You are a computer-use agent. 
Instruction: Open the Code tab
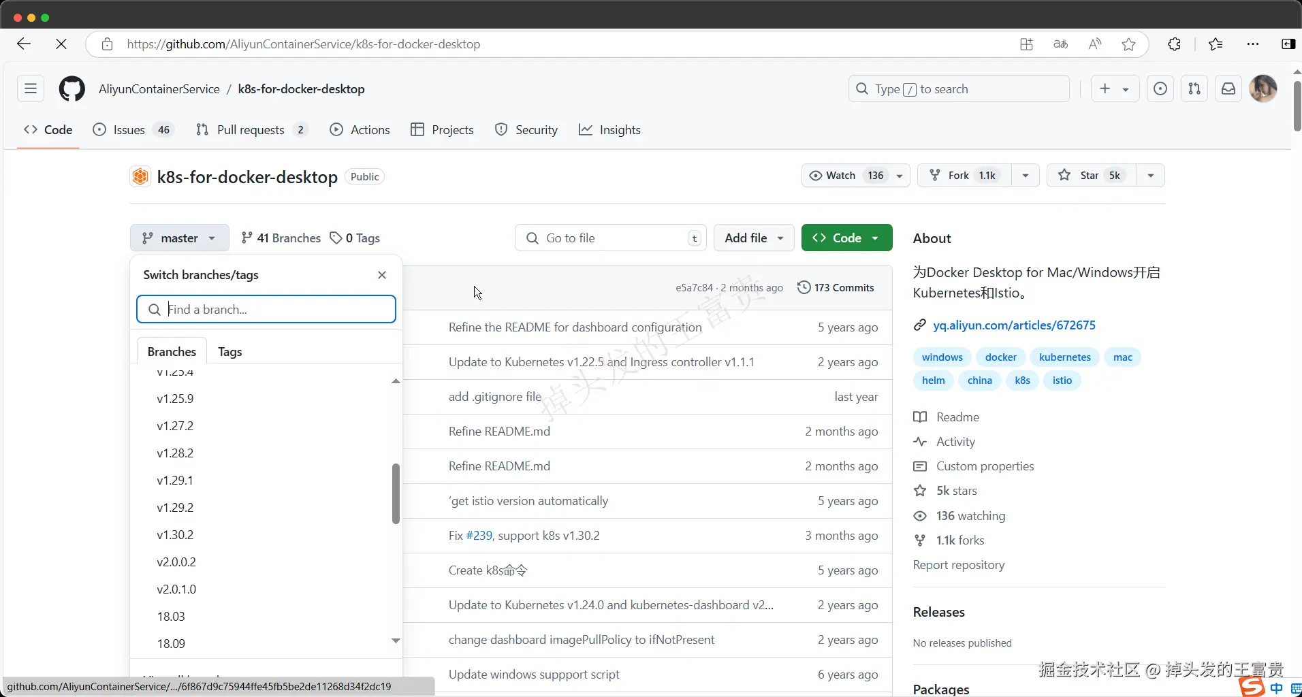point(48,130)
